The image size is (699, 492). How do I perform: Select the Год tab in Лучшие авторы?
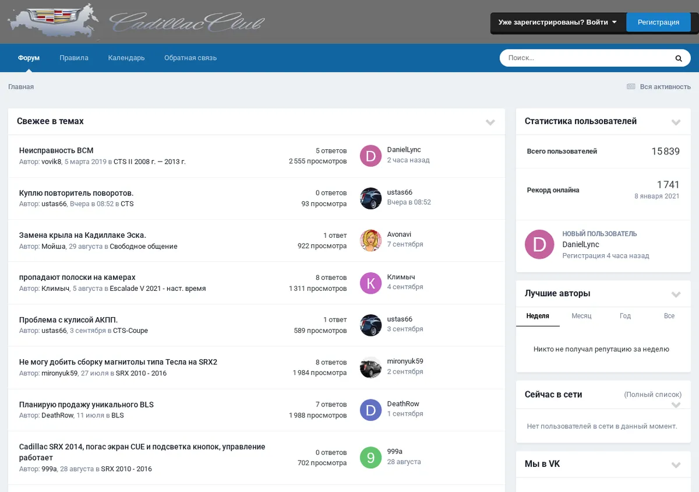(625, 316)
